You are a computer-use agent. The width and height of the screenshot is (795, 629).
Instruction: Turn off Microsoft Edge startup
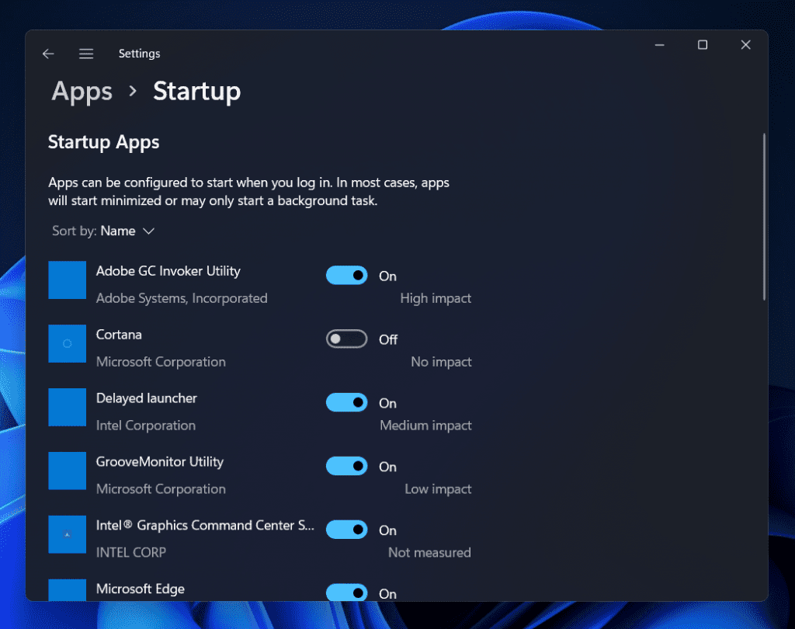pos(346,593)
